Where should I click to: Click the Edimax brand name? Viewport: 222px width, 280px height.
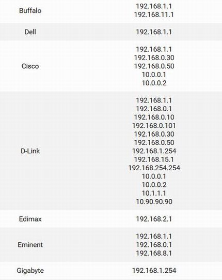pos(30,219)
